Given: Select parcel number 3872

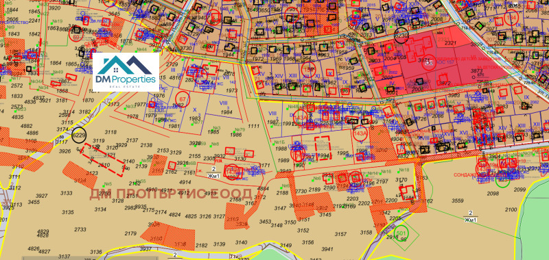Looking at the screenshot, I should (445, 83).
